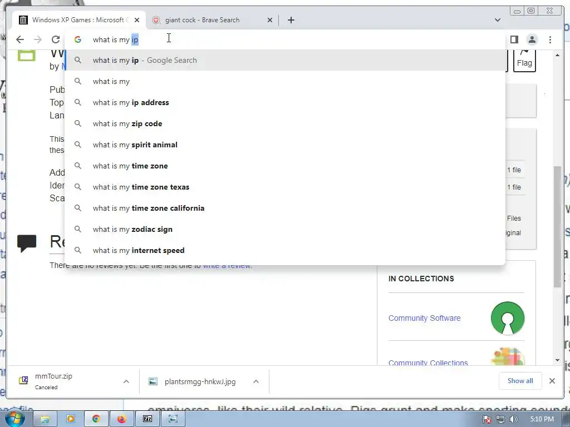
Task: Close the Windows XP Games tab
Action: (137, 20)
